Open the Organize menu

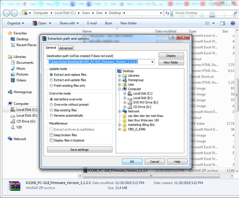tap(16, 23)
